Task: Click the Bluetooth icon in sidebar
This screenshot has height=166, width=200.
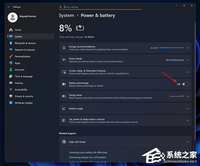Action: 11,43
